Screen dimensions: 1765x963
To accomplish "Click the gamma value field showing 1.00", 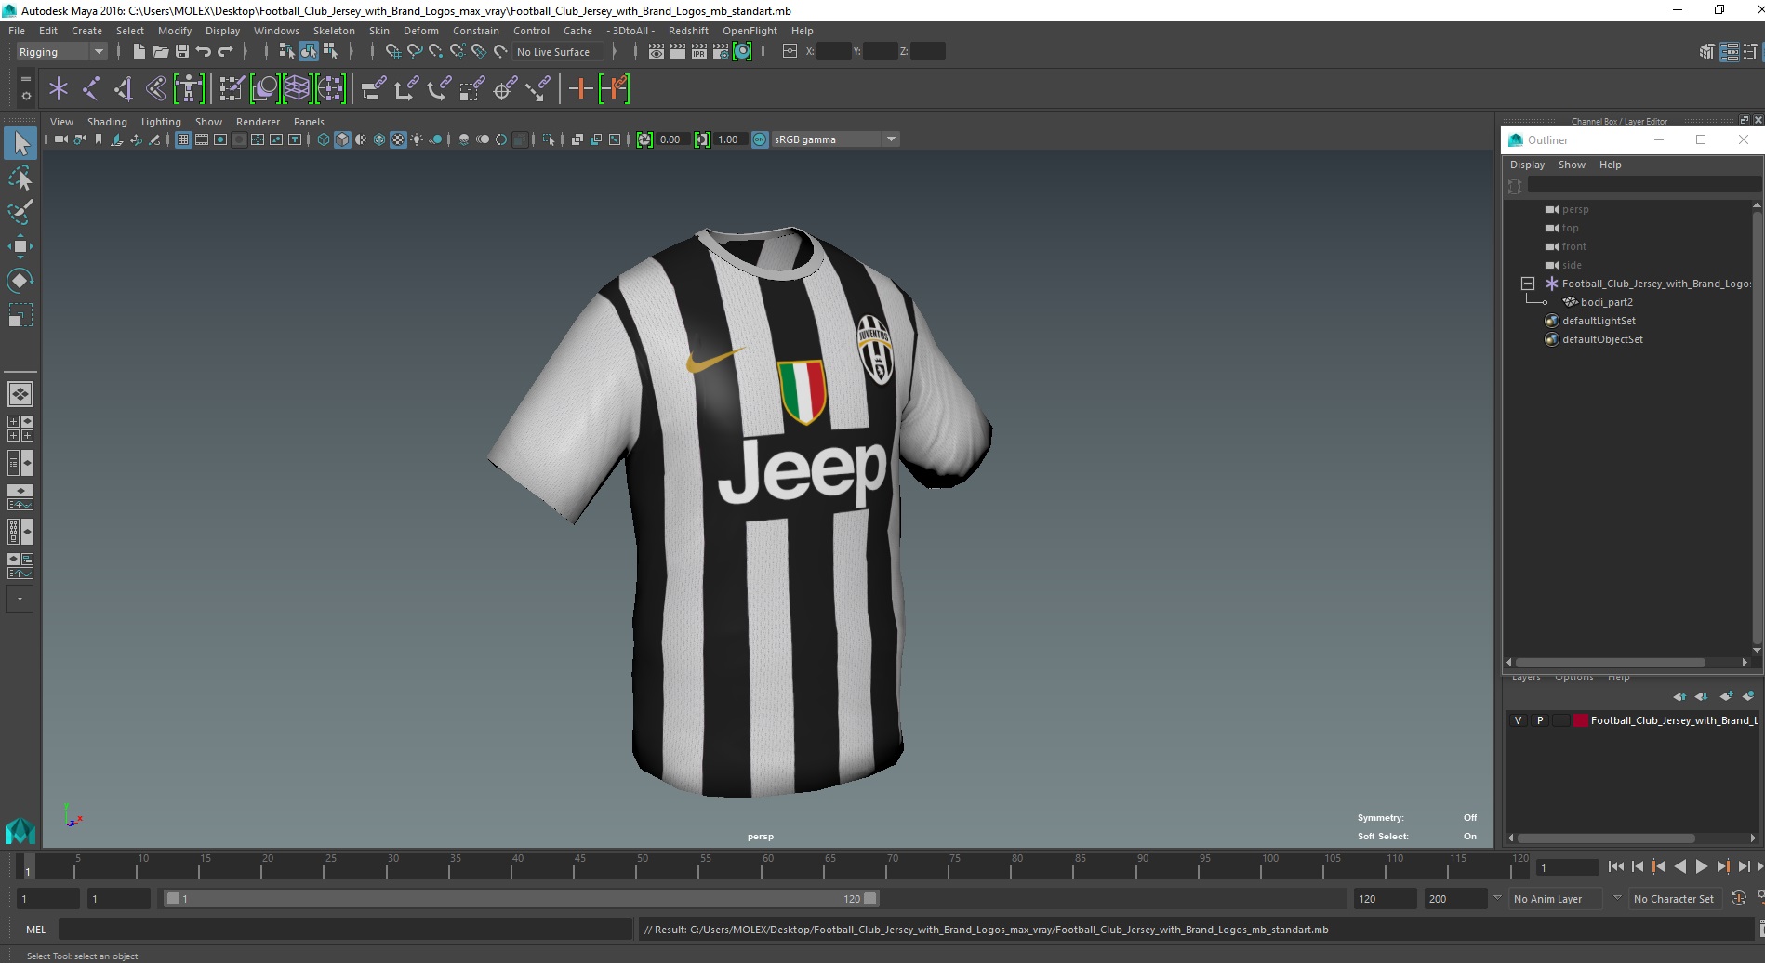I will coord(729,139).
